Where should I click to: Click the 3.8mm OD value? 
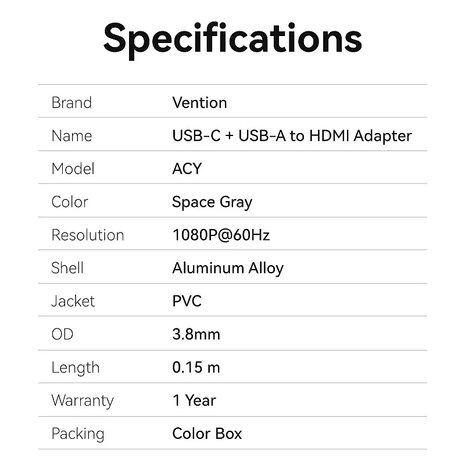click(x=196, y=335)
